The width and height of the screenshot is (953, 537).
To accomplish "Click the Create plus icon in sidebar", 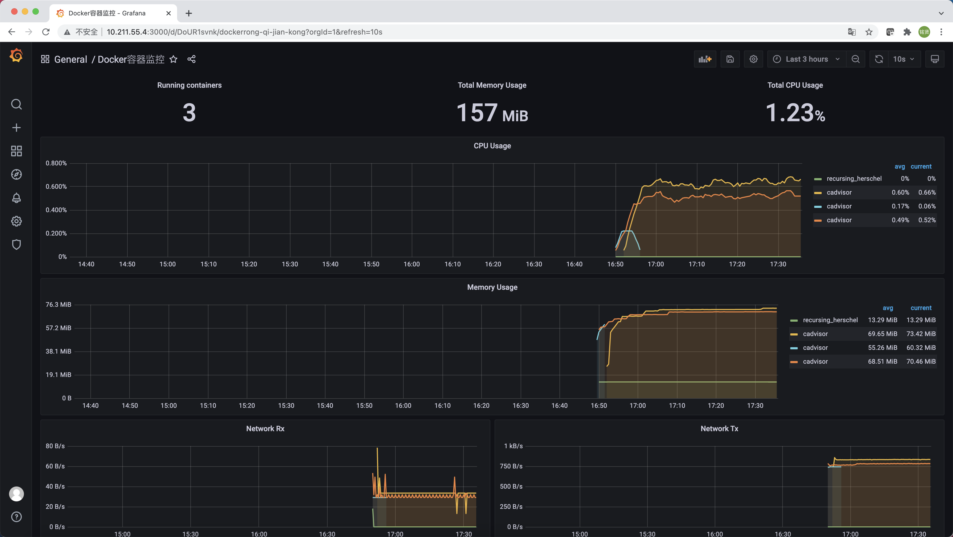I will coord(16,128).
